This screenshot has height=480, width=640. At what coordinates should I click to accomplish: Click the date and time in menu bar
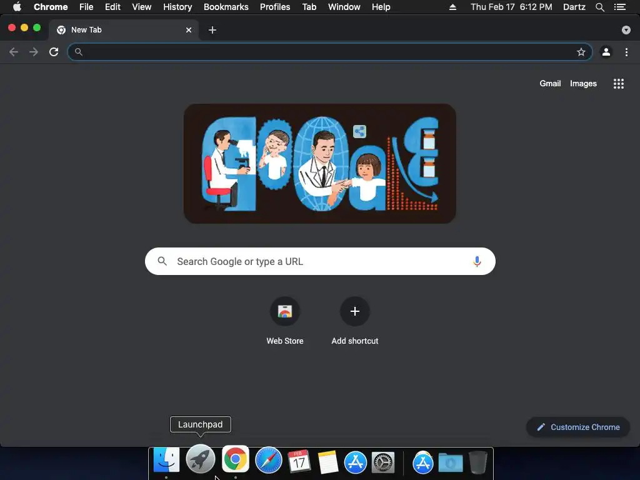coord(511,7)
